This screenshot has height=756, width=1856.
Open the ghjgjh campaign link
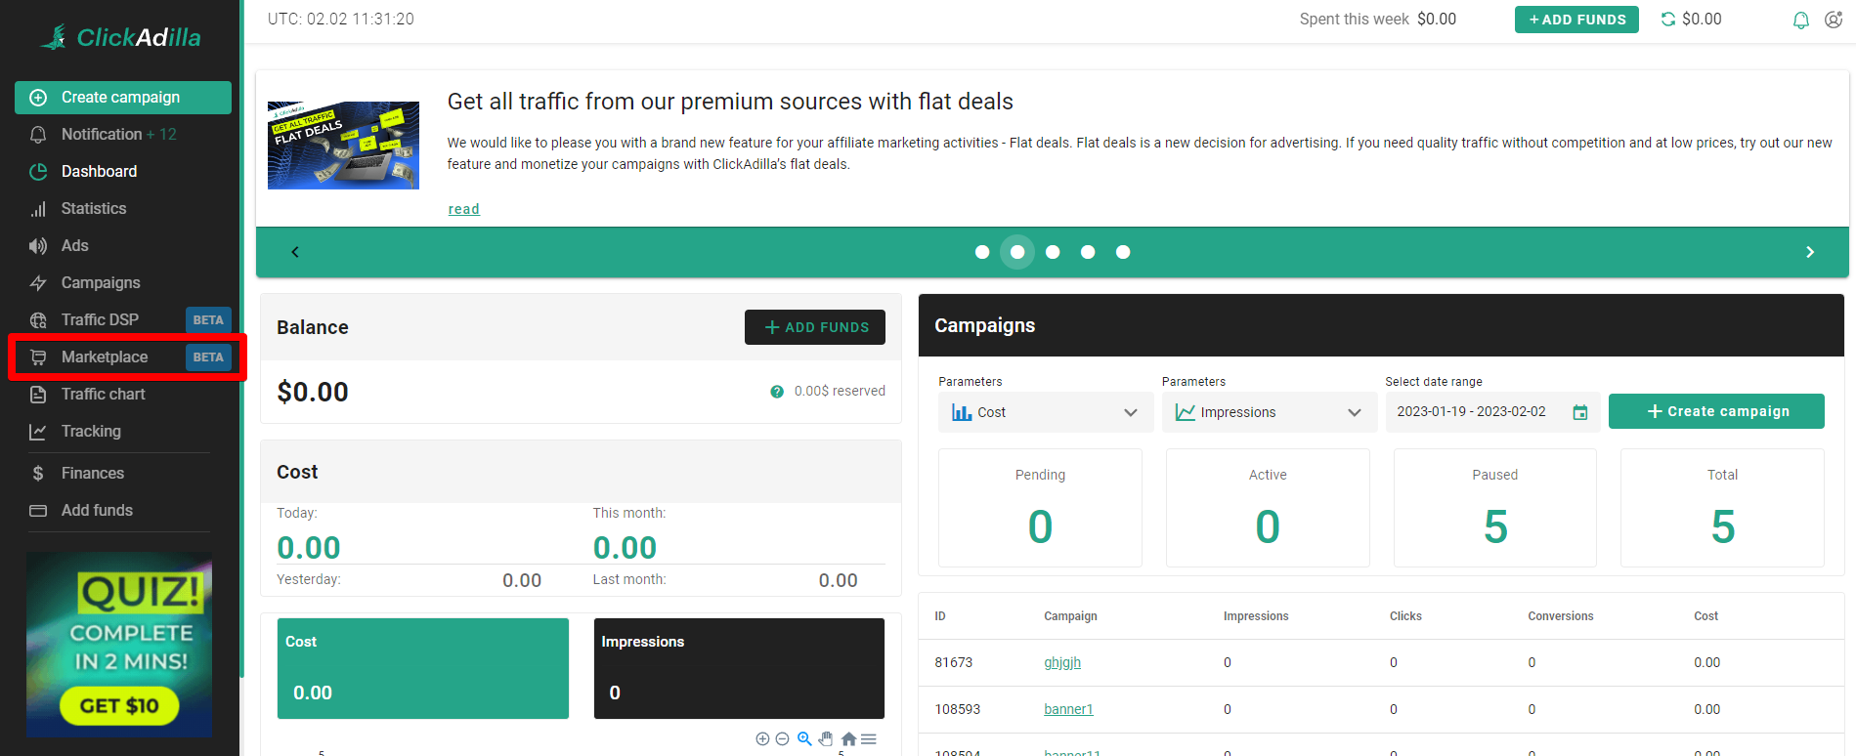(x=1062, y=662)
